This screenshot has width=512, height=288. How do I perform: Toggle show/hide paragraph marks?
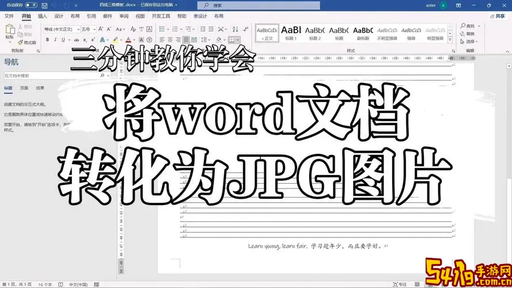[x=245, y=29]
